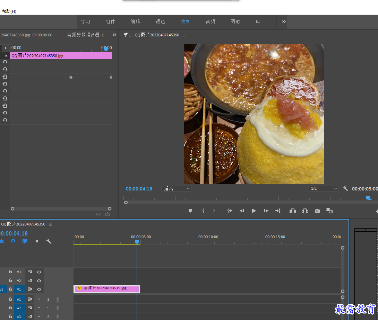Enable voice-over record on A1
Viewport: 378px width, 320px height.
(x=58, y=299)
